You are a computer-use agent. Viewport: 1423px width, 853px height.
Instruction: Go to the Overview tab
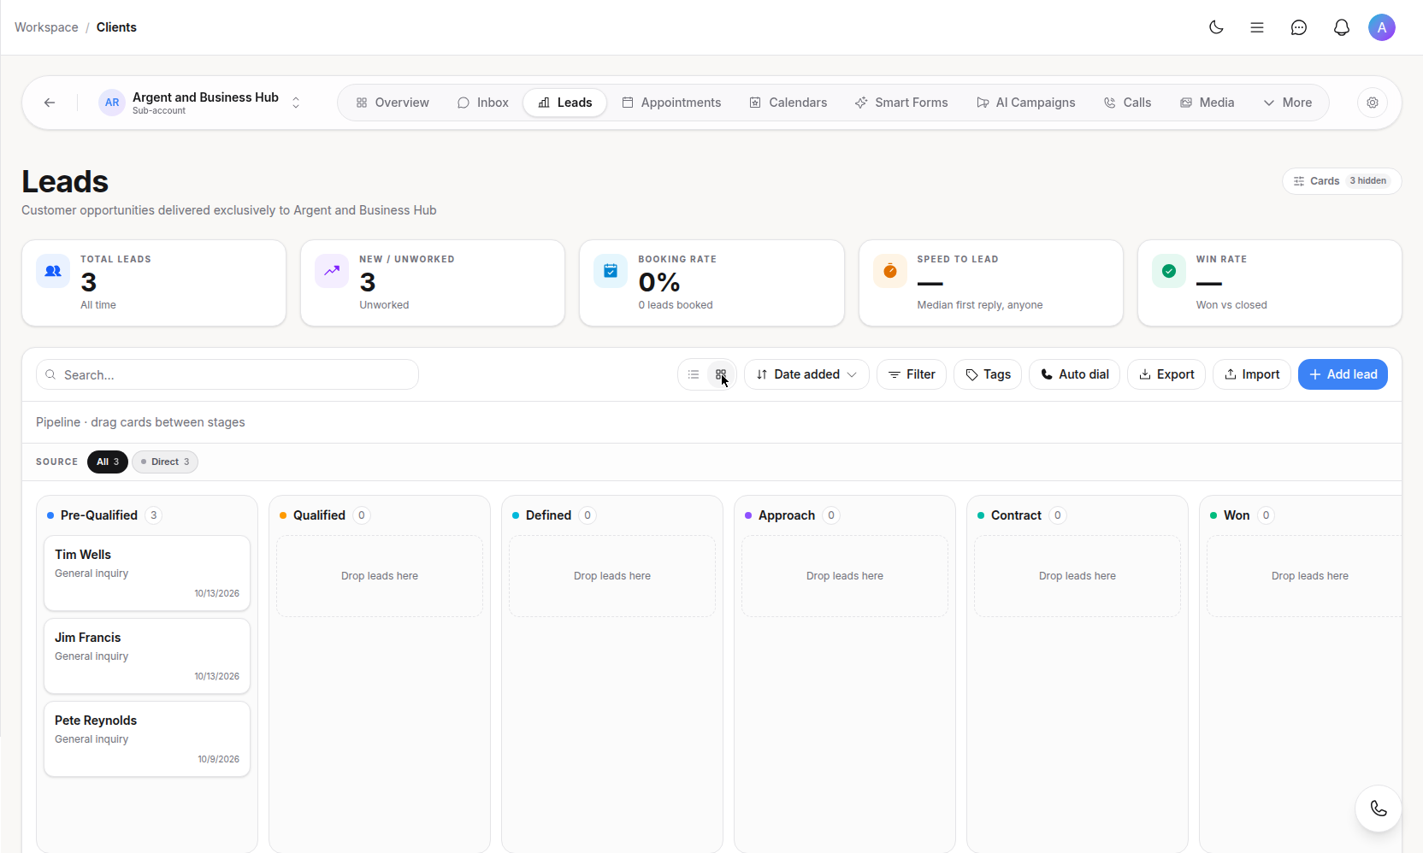coord(393,103)
